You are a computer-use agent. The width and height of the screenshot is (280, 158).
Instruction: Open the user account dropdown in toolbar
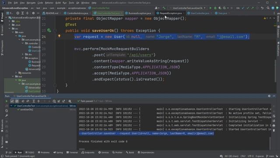pyautogui.click(x=157, y=8)
